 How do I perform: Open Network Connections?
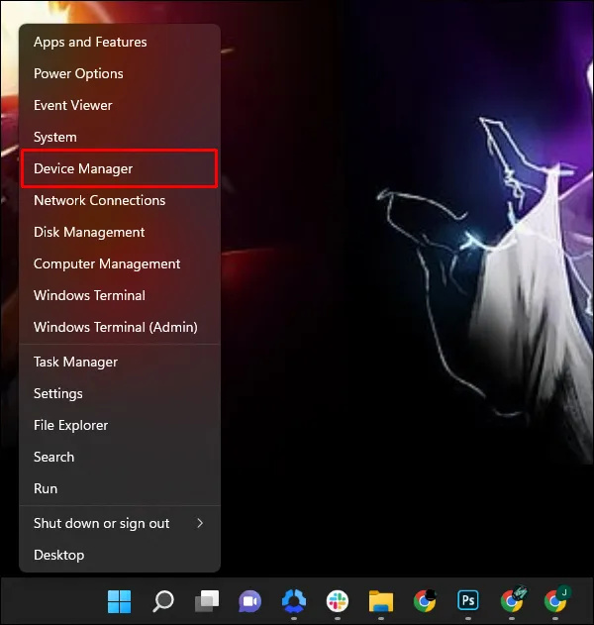click(120, 200)
